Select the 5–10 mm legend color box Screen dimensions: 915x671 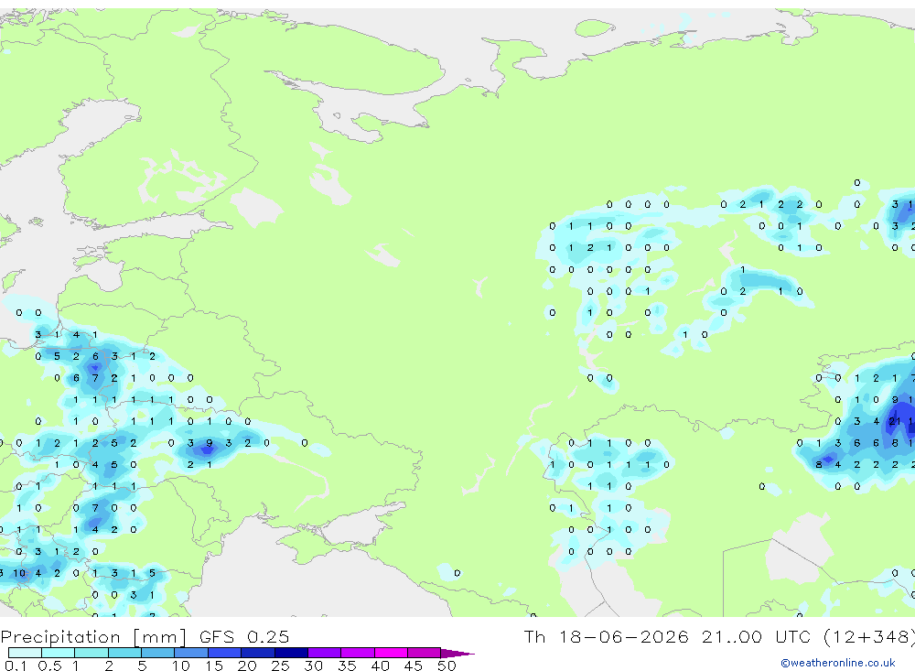[158, 653]
